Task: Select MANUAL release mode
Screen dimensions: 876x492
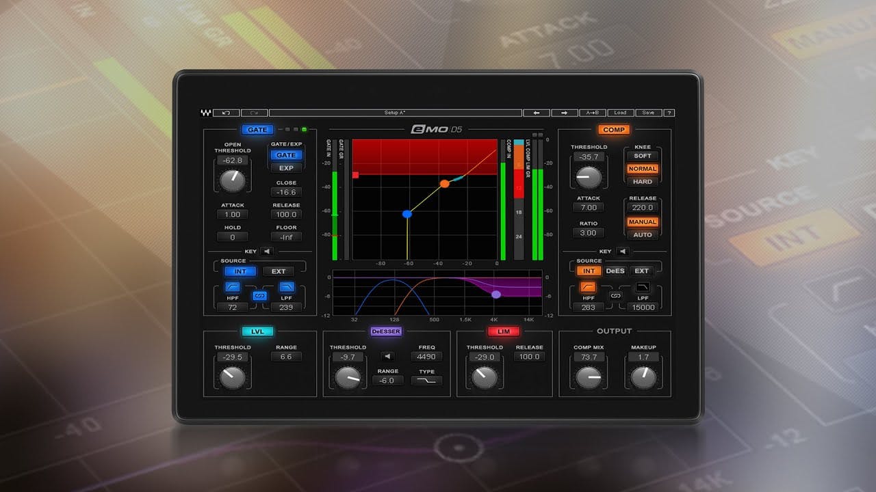Action: click(x=643, y=222)
